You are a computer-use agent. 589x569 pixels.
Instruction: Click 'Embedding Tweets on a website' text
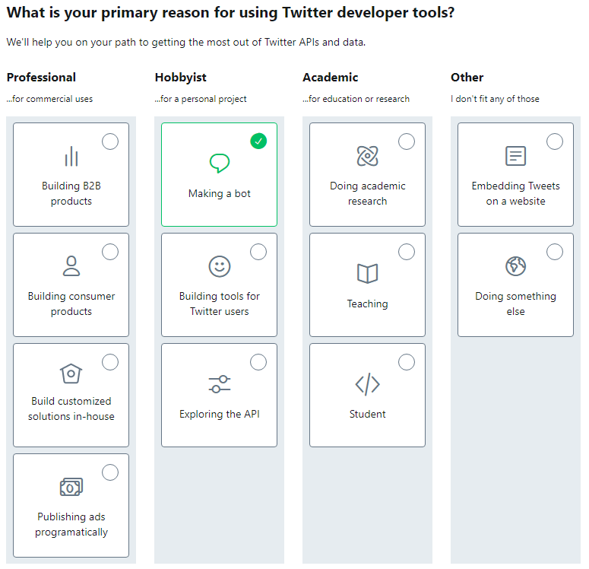pyautogui.click(x=515, y=193)
